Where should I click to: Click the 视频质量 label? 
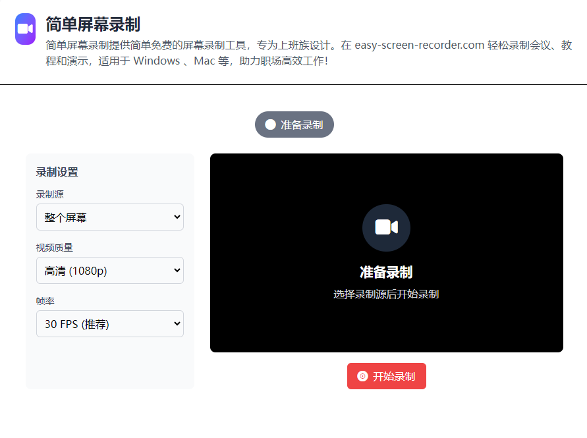(x=54, y=248)
